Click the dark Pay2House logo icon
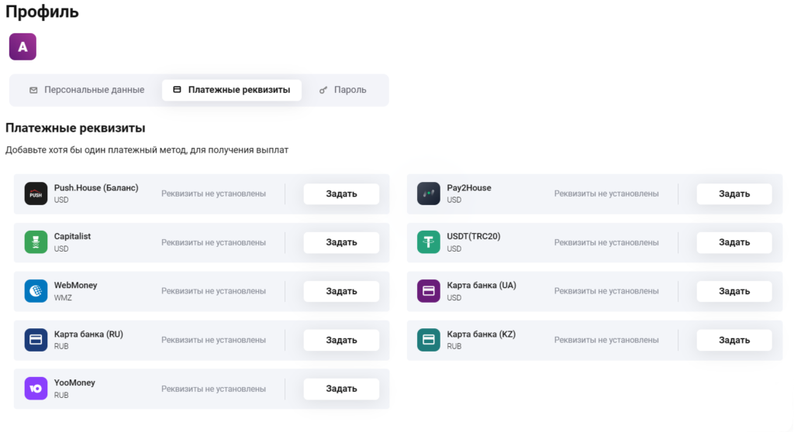Screen dimensions: 794x432 (x=428, y=194)
